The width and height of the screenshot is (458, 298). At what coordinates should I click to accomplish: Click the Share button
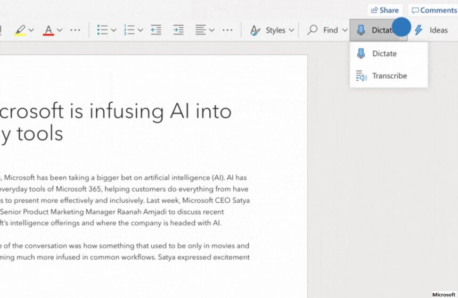click(385, 10)
